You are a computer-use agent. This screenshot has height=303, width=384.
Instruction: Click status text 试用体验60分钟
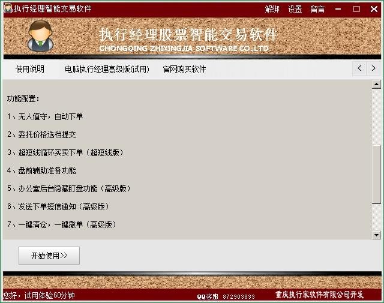[x=49, y=295]
